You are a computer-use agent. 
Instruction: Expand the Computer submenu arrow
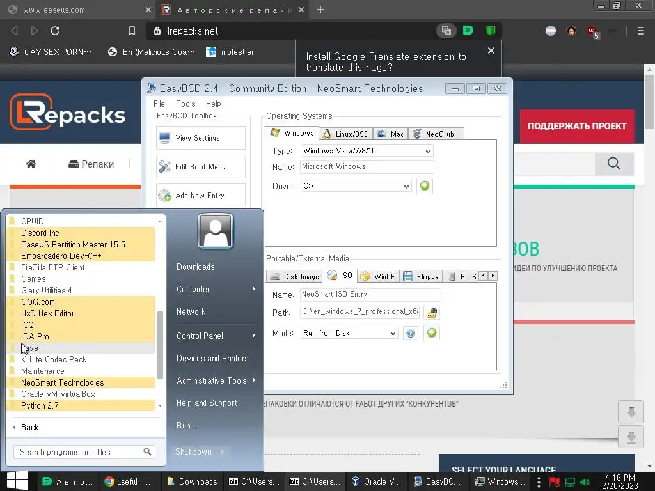pos(253,289)
